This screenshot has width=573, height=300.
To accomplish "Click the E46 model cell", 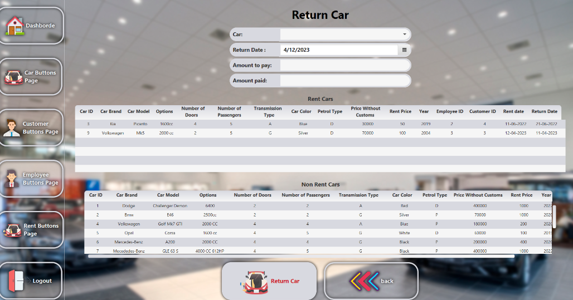I will pyautogui.click(x=170, y=215).
